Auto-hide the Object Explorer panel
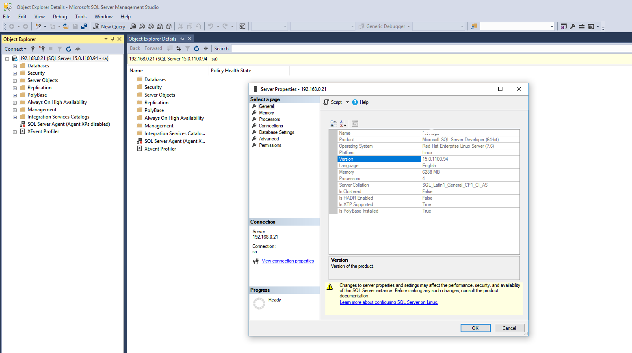 [x=112, y=39]
